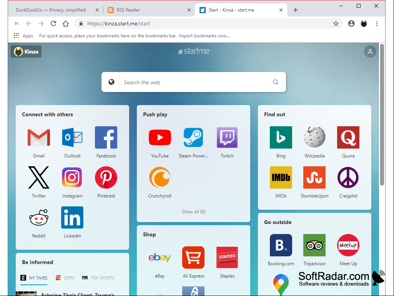The height and width of the screenshot is (296, 394).
Task: Click the page vertical scrollbar
Action: (x=382, y=115)
